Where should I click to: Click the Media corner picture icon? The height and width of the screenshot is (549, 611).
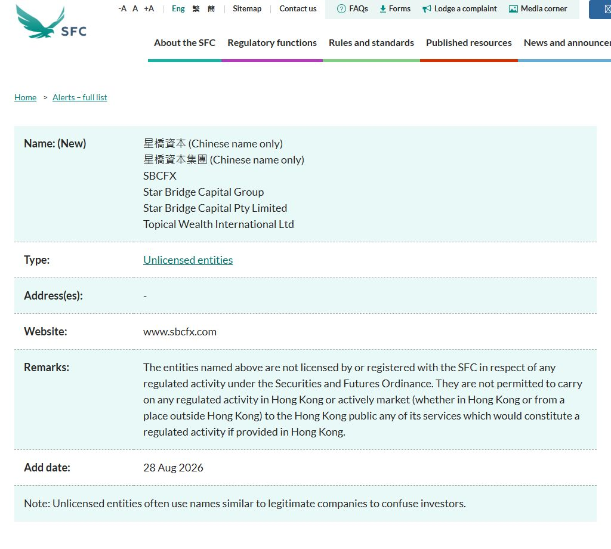pyautogui.click(x=514, y=8)
